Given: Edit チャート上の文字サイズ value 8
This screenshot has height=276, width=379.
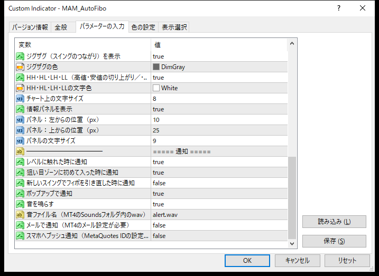Looking at the screenshot, I should pyautogui.click(x=219, y=99).
